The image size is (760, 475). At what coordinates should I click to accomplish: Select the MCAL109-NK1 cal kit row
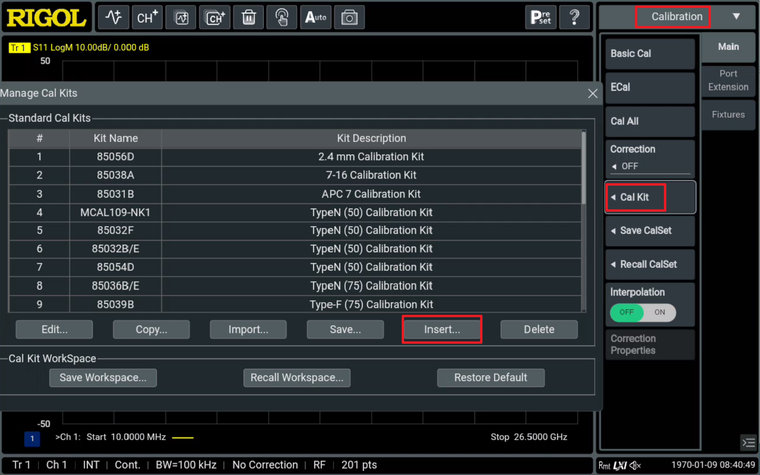pyautogui.click(x=295, y=212)
